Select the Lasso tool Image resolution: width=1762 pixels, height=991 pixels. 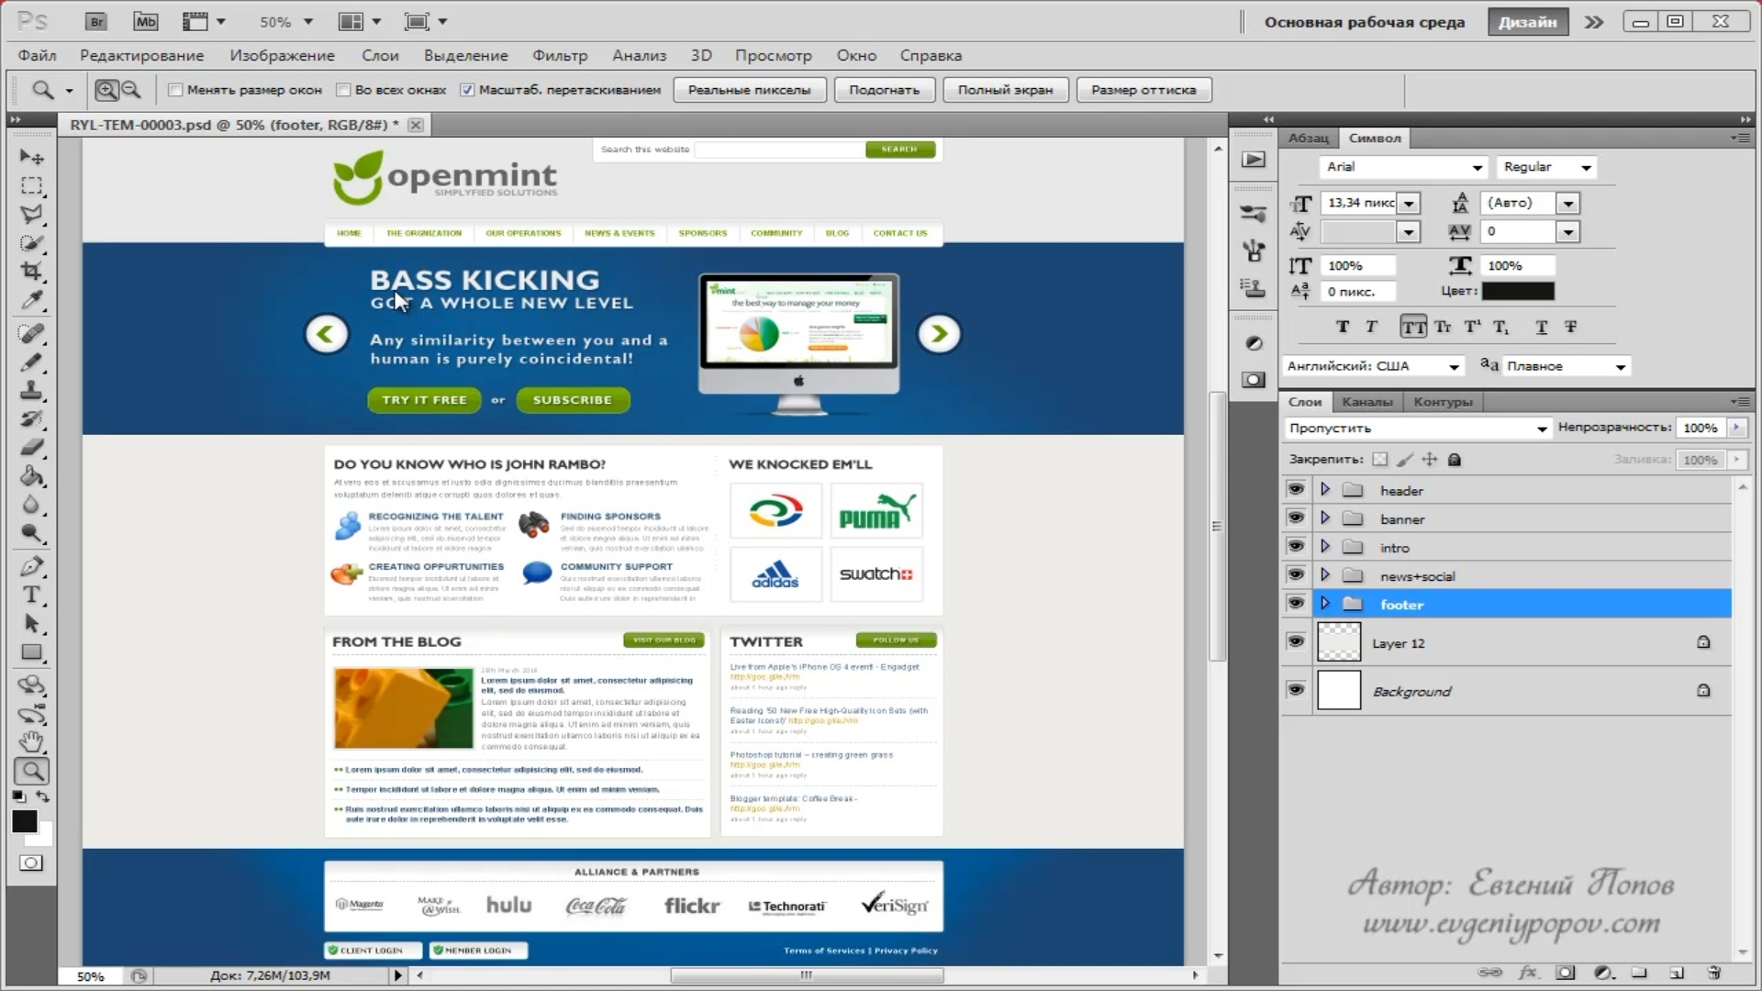31,215
